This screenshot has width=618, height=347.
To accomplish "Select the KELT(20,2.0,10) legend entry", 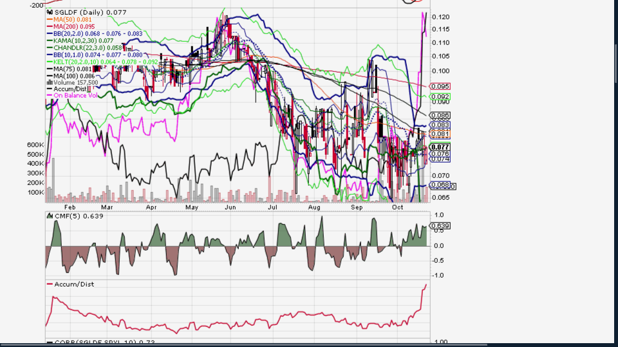I will point(106,62).
